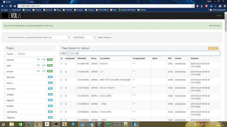Download pslist results as CSV
The height and width of the screenshot is (127, 227).
[44, 65]
